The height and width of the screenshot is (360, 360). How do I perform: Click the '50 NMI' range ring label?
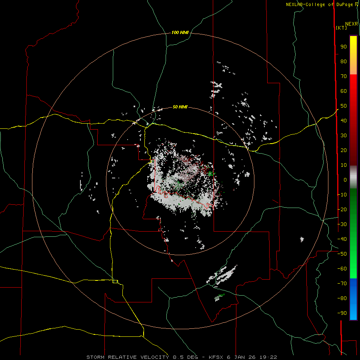[180, 107]
